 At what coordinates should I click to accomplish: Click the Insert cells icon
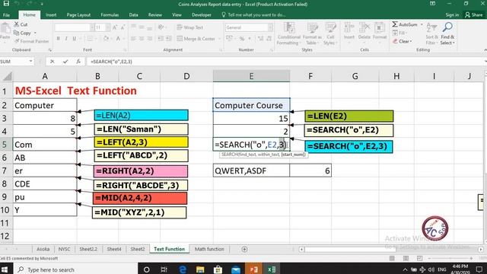coord(349,28)
